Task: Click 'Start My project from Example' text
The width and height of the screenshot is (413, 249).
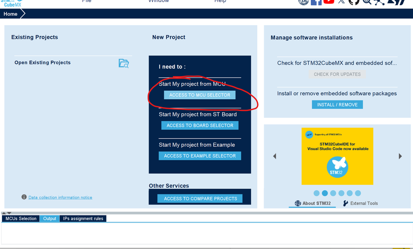Action: 197,145
